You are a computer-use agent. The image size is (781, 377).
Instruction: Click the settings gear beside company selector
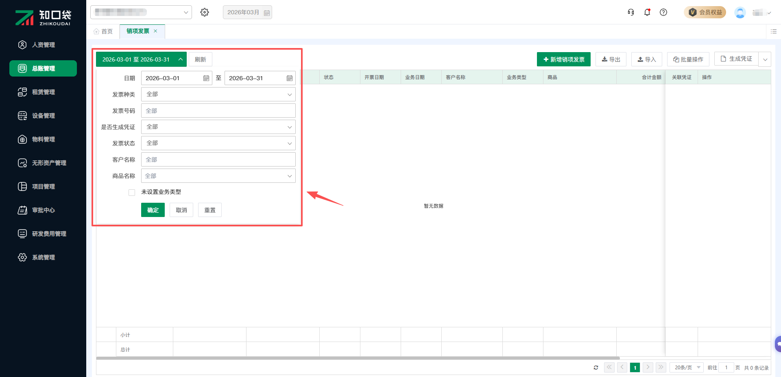click(205, 12)
